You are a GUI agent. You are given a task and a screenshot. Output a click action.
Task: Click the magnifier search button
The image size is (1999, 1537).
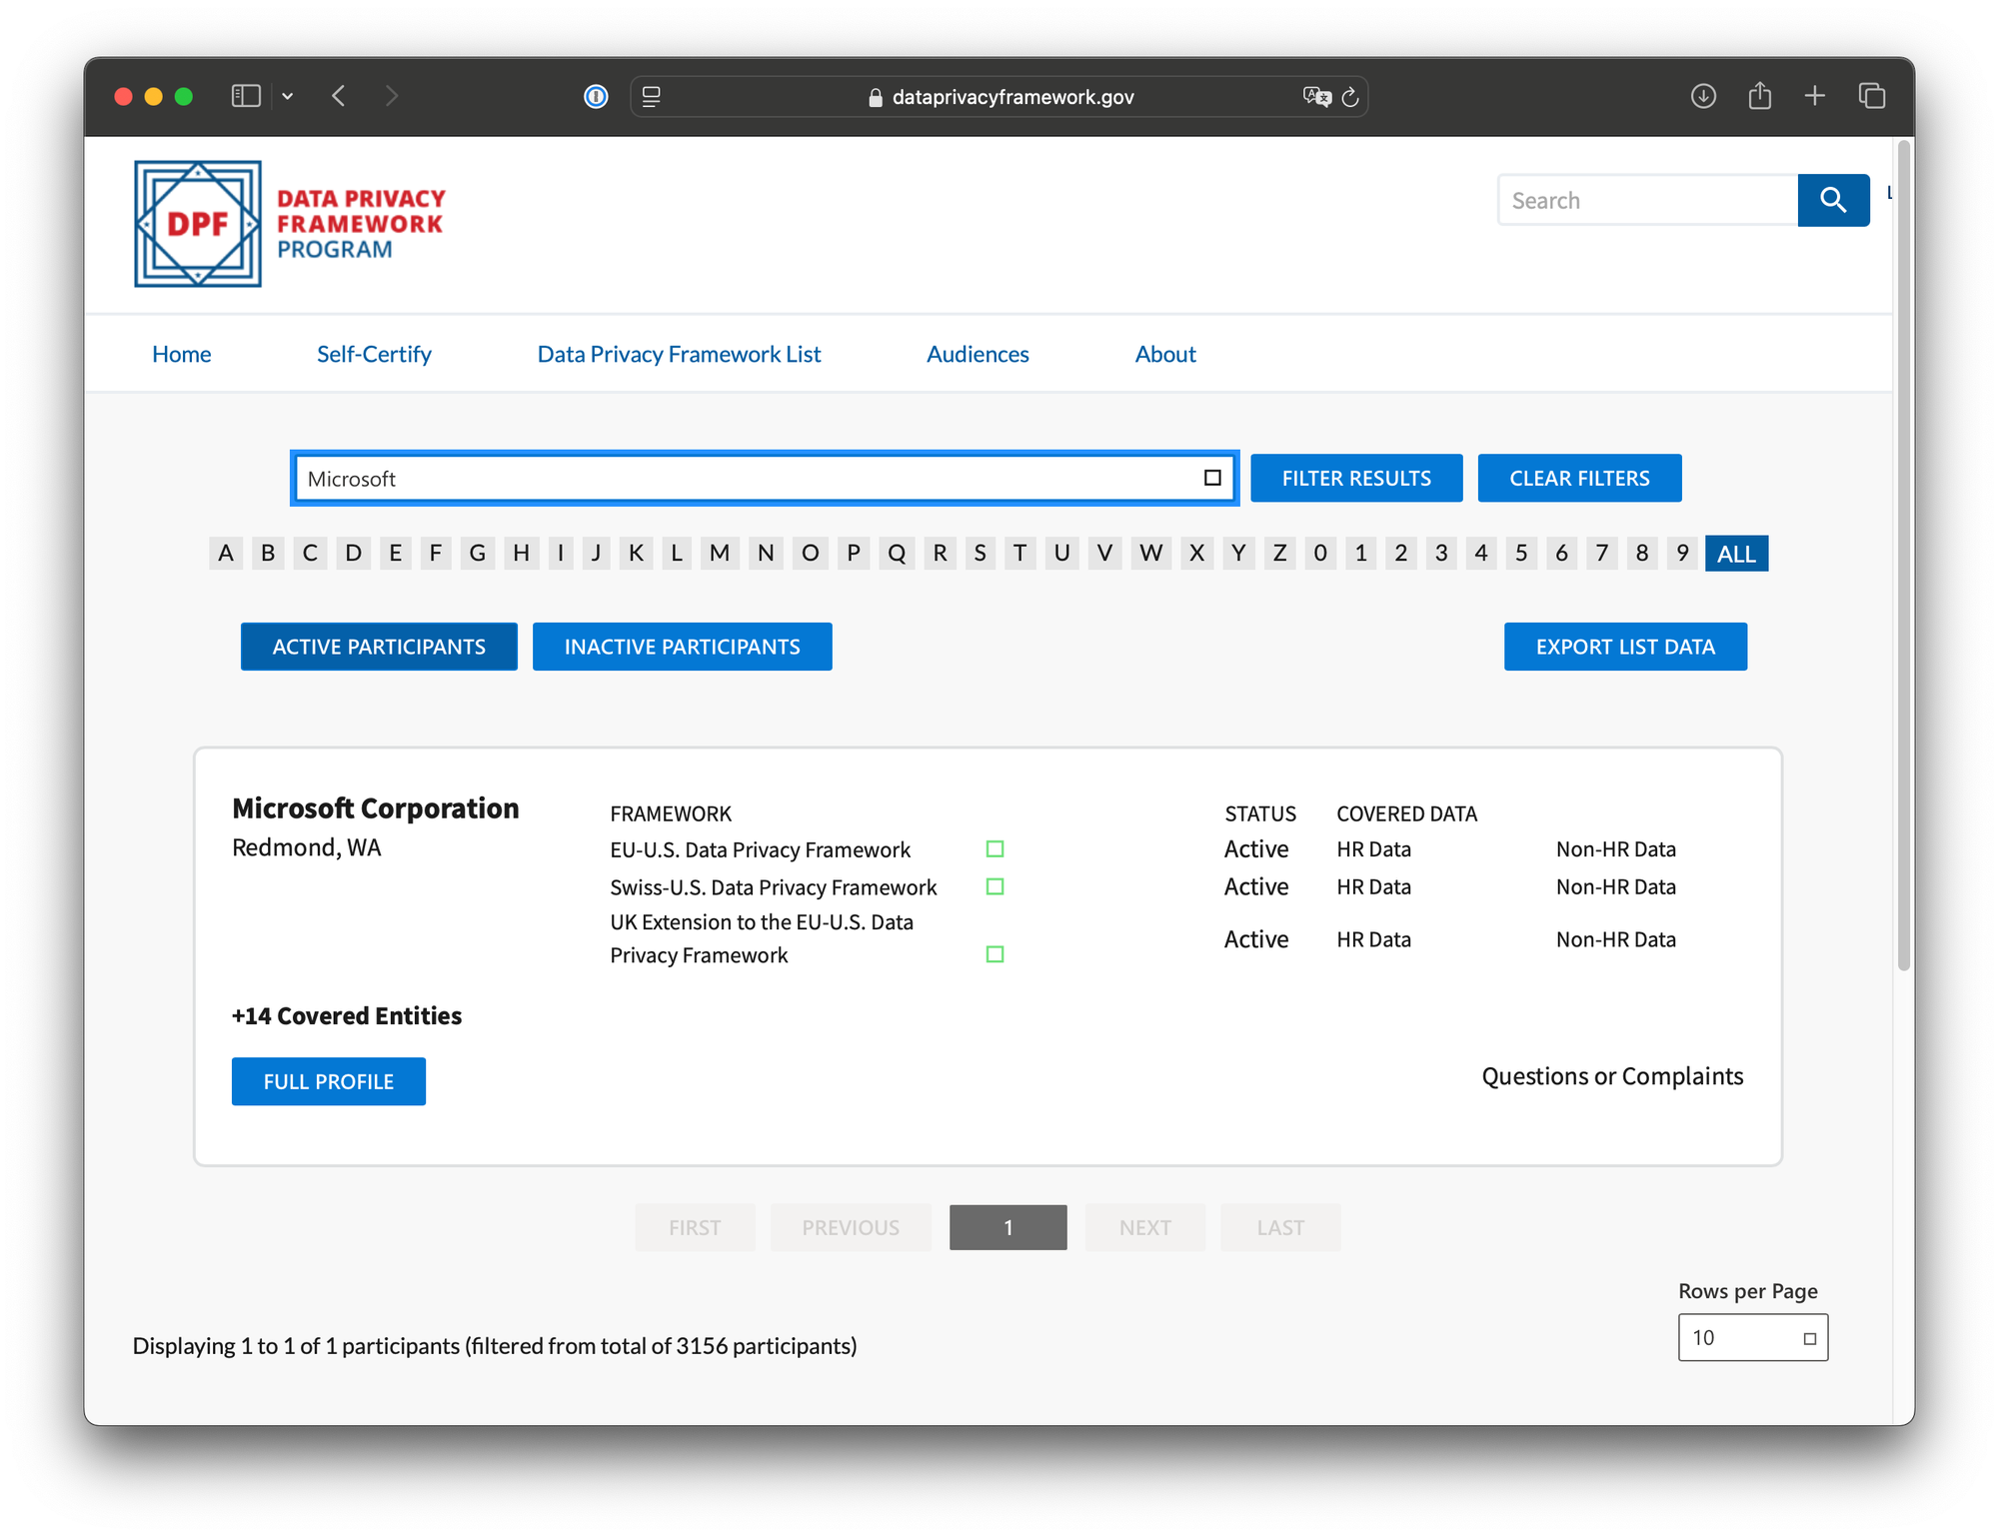1833,200
